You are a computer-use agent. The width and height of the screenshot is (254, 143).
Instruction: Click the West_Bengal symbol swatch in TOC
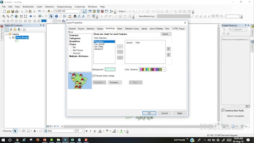coord(16,41)
